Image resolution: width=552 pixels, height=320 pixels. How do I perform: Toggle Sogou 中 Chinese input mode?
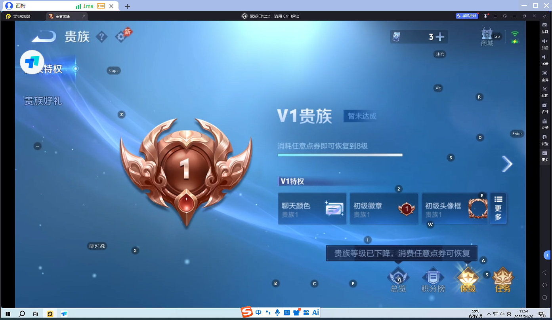click(258, 312)
